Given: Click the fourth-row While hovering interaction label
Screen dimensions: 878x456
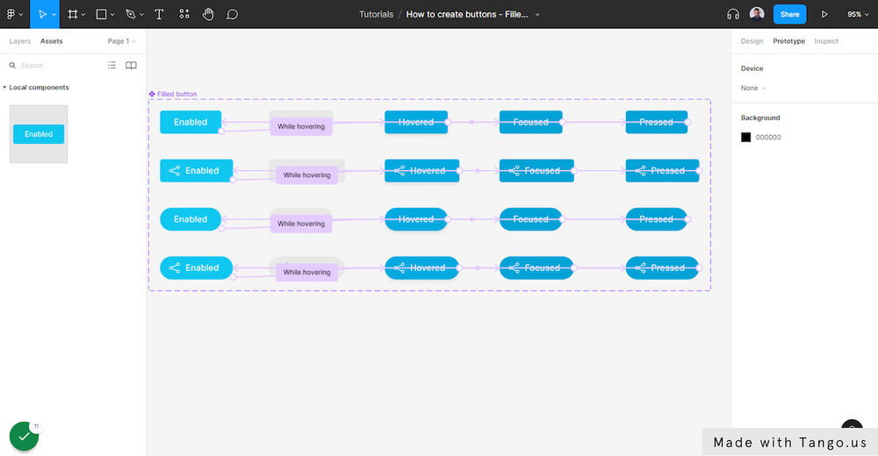Looking at the screenshot, I should pos(306,273).
